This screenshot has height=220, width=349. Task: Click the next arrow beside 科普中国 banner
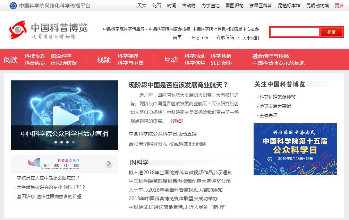[x=109, y=164]
